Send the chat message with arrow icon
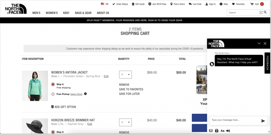271x135 pixels. pos(263,121)
